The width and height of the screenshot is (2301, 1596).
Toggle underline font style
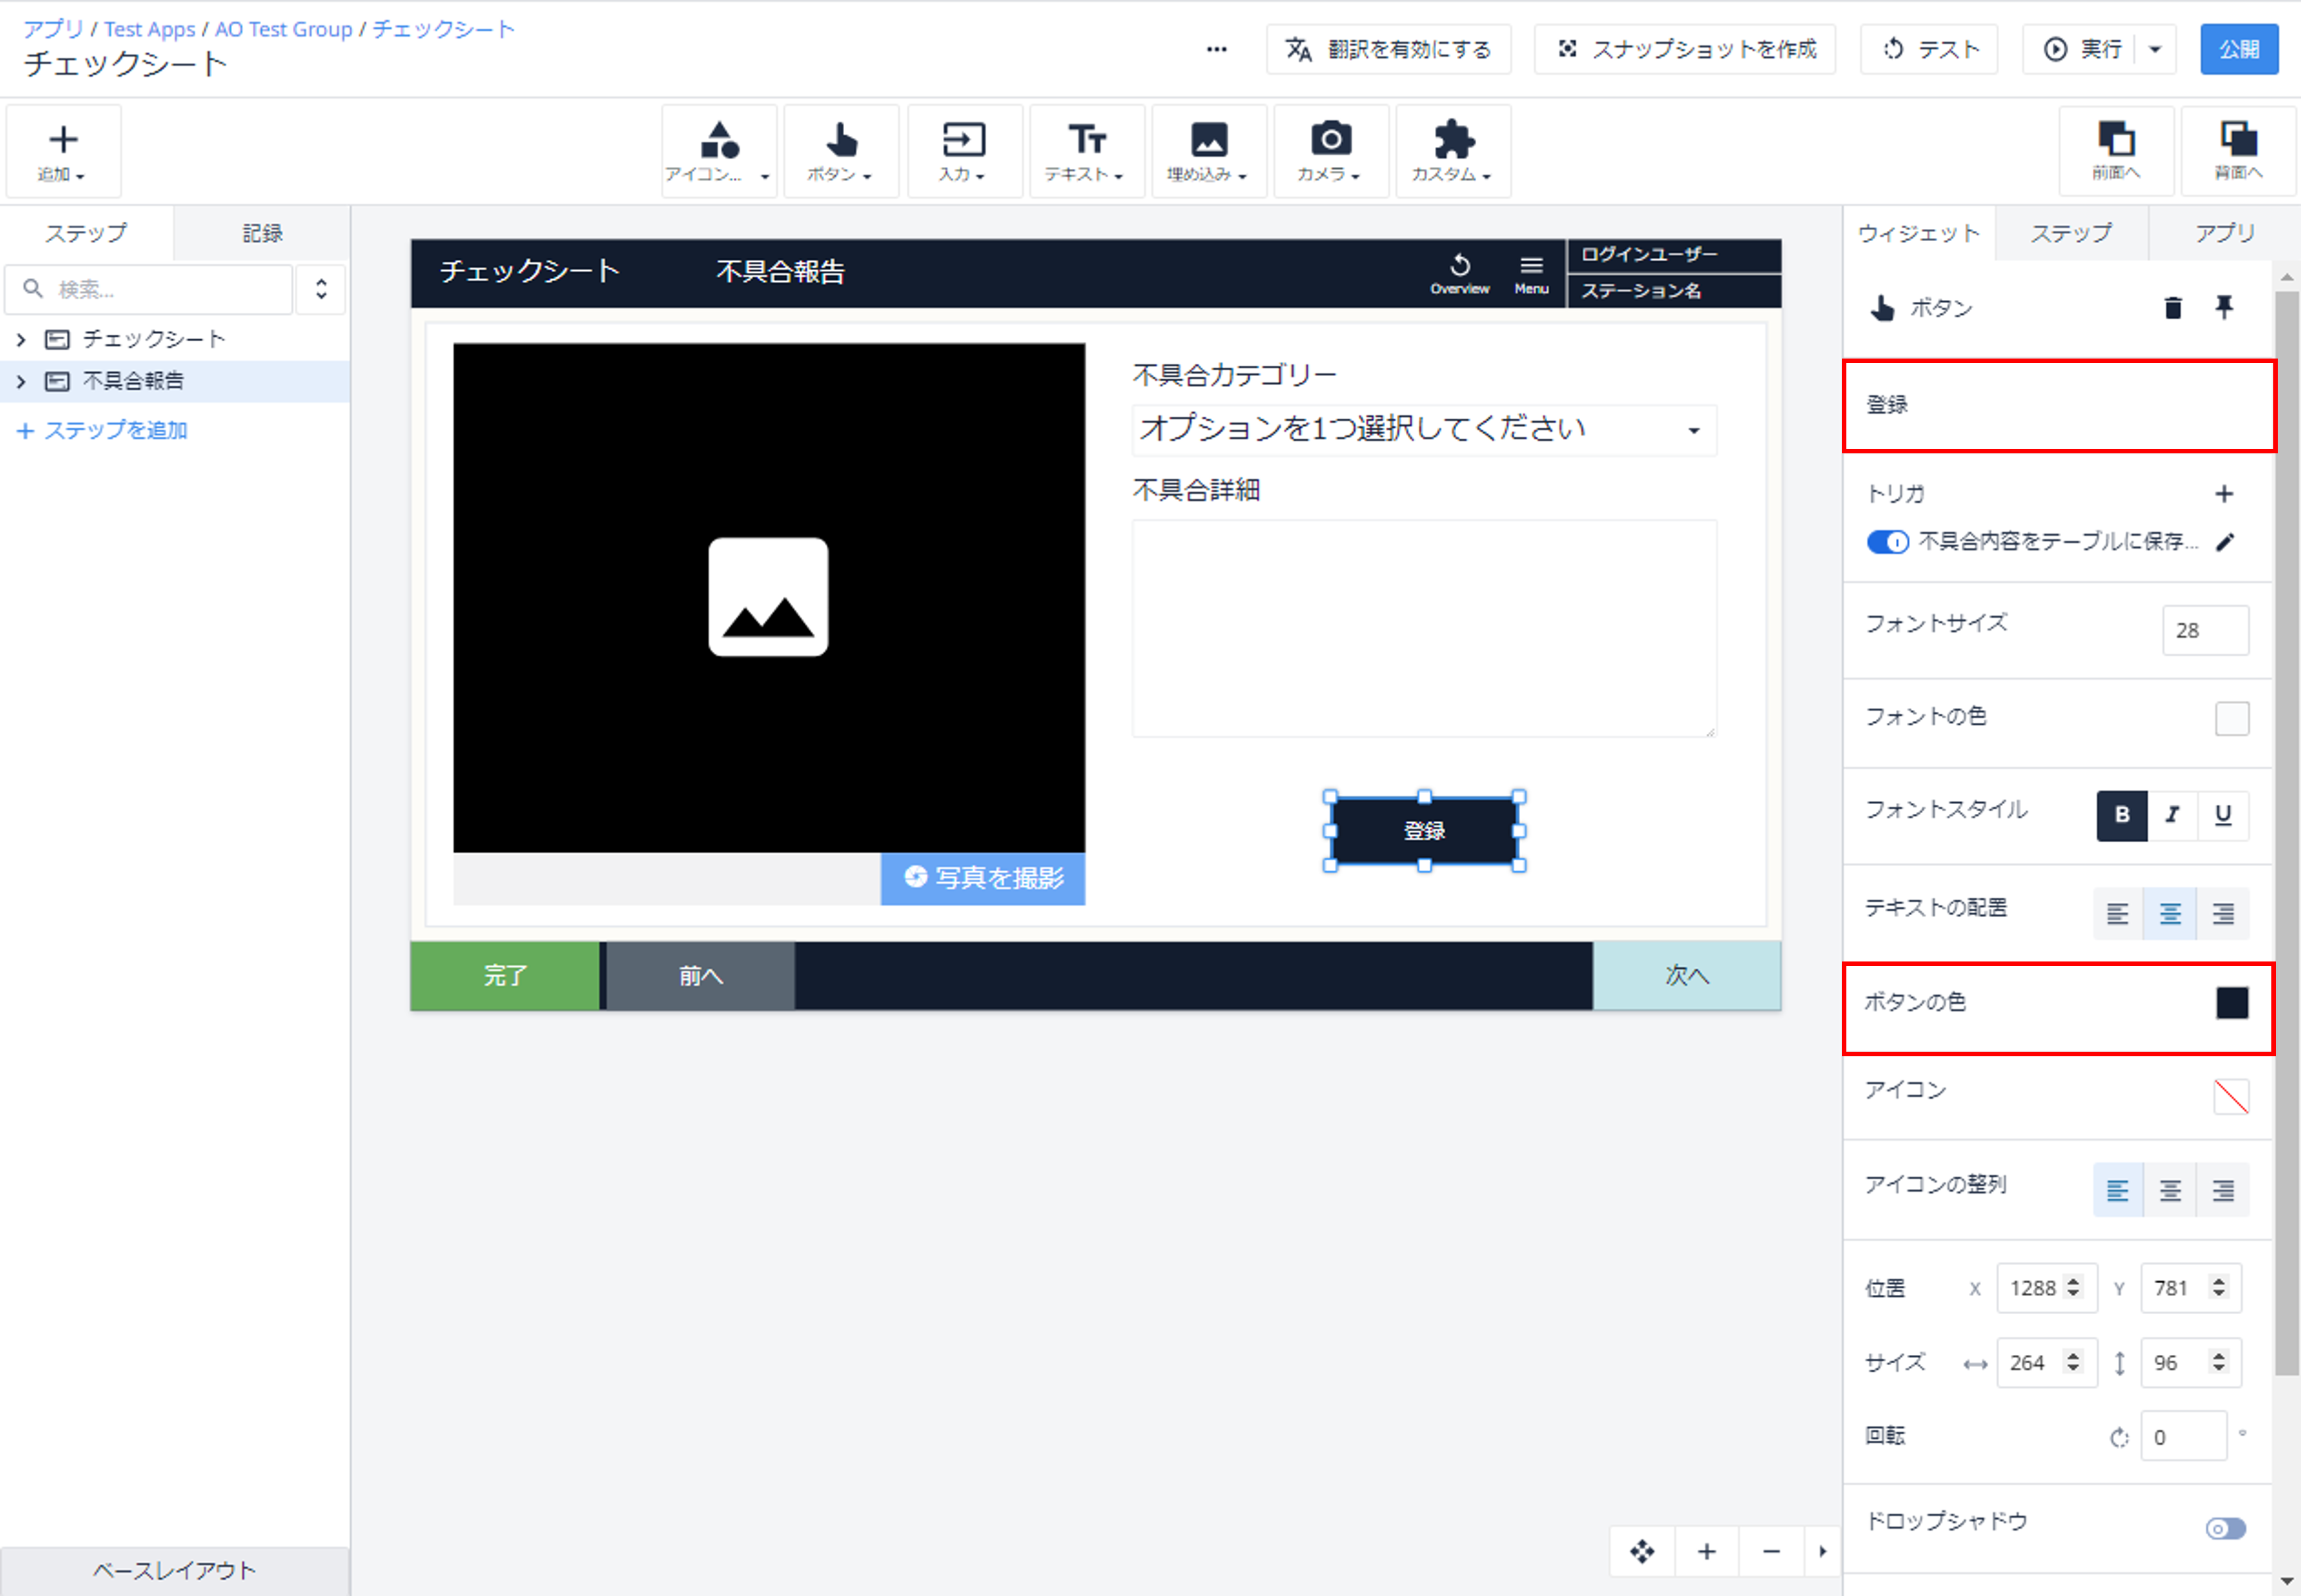2223,815
